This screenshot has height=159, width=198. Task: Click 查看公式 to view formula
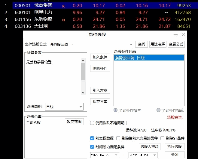(176, 44)
